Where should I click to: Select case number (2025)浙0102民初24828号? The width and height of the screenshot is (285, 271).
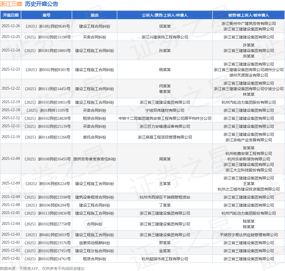pyautogui.click(x=48, y=118)
